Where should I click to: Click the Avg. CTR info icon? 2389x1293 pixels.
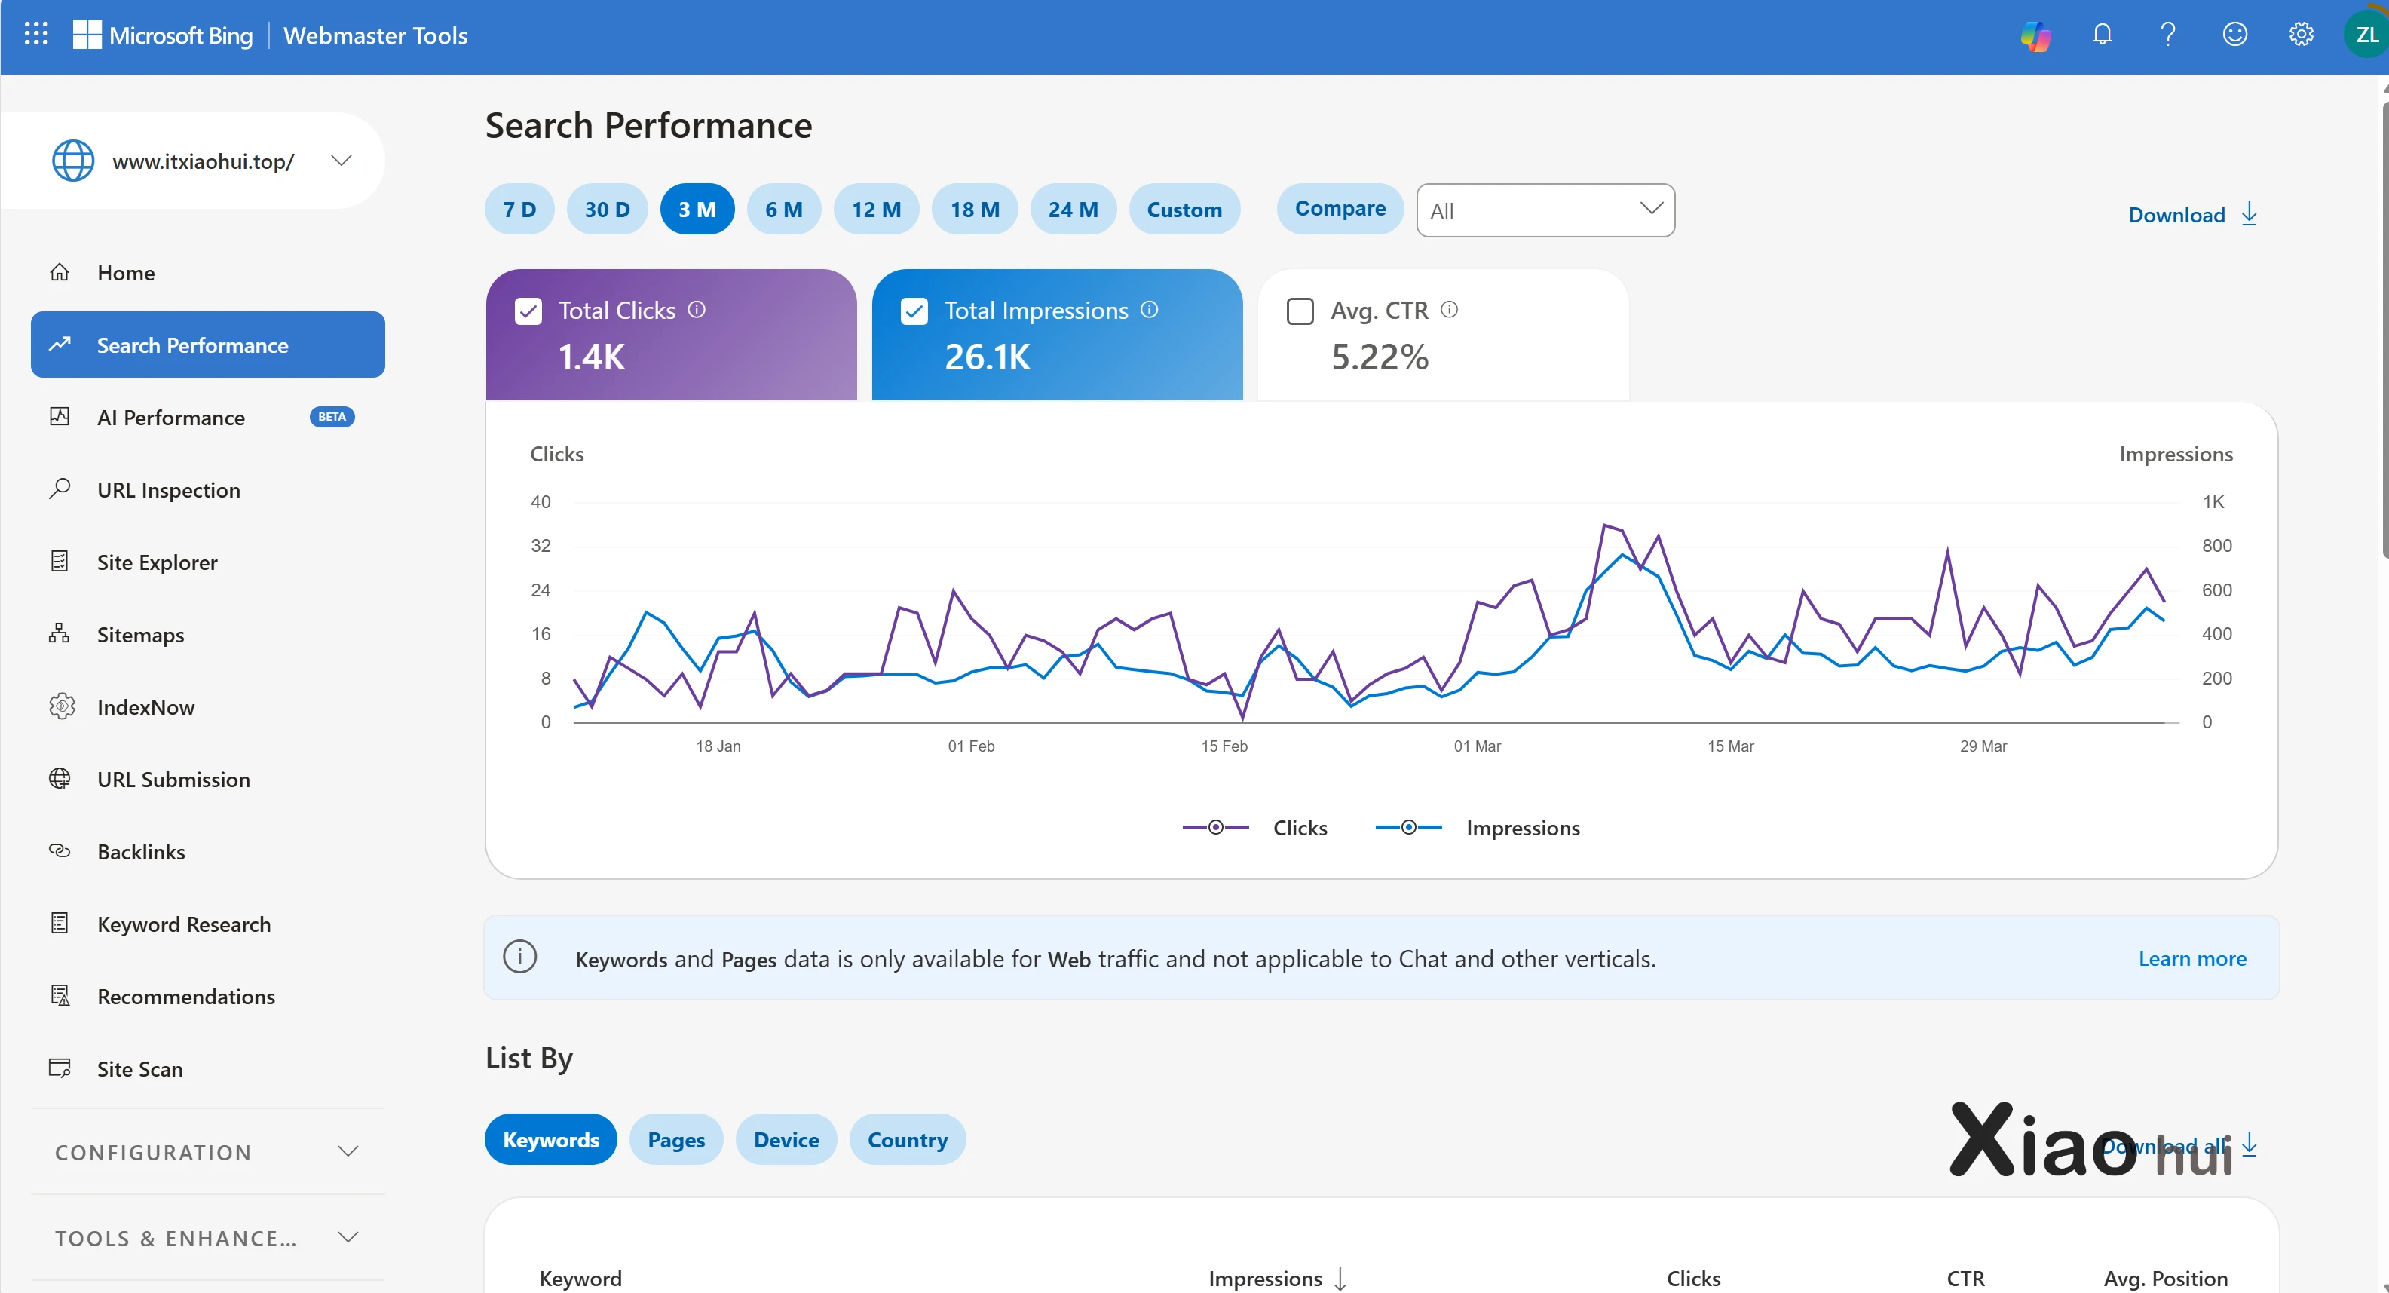pos(1449,310)
